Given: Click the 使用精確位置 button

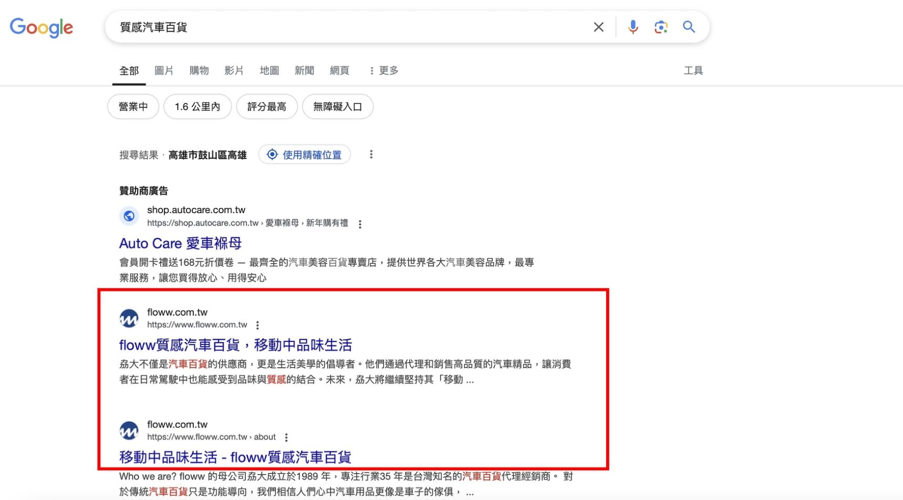Looking at the screenshot, I should (x=305, y=154).
